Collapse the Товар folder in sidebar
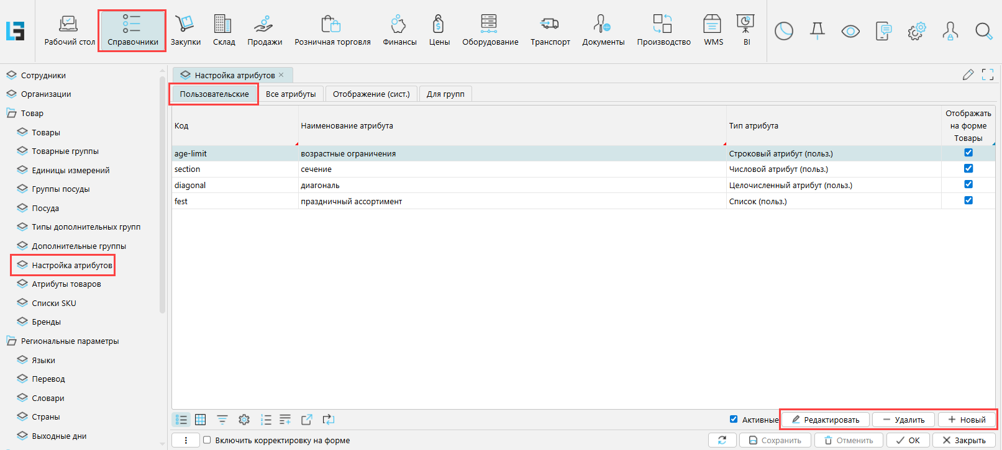Image resolution: width=1002 pixels, height=450 pixels. tap(12, 114)
